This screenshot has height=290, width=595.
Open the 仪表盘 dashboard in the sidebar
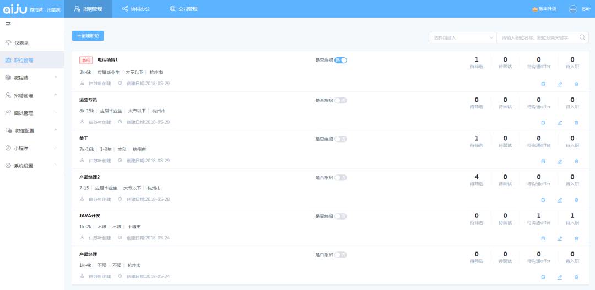click(x=23, y=43)
